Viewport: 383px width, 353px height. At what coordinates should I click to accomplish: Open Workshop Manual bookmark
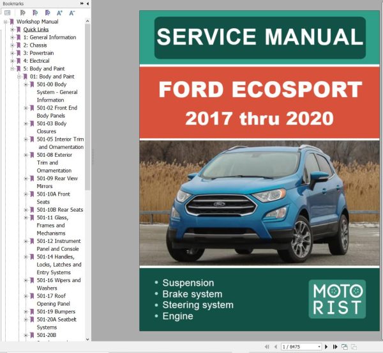pyautogui.click(x=38, y=22)
